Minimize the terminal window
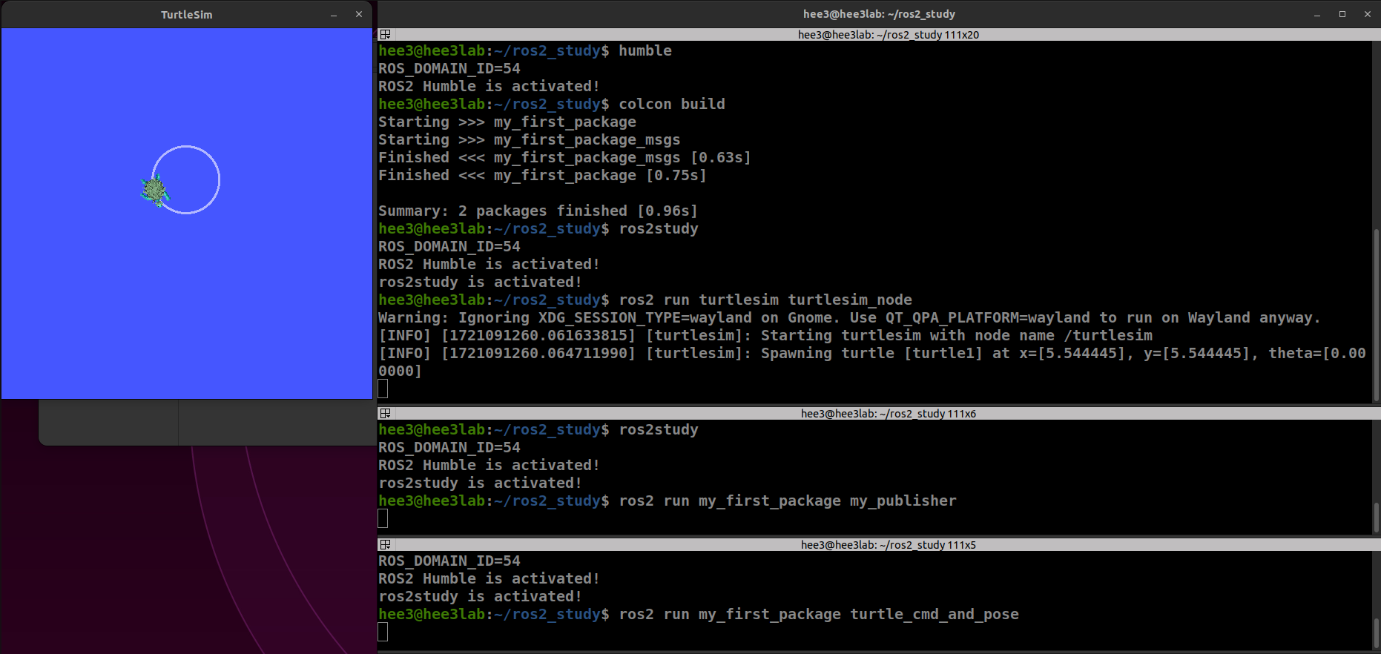 pyautogui.click(x=1317, y=14)
